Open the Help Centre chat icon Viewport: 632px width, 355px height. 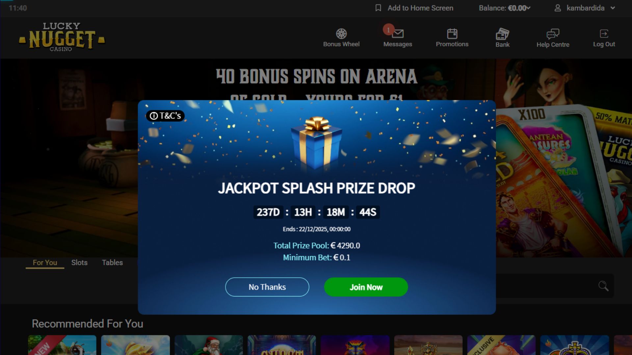tap(553, 34)
